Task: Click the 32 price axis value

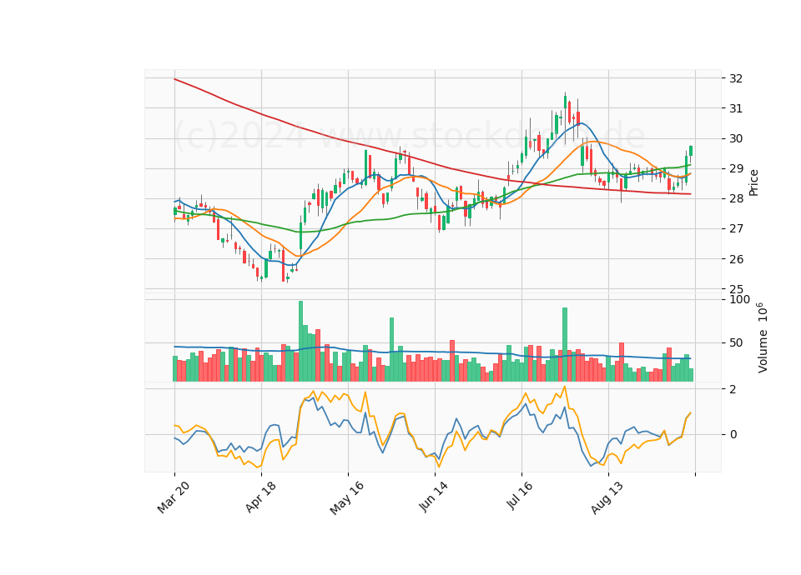Action: point(736,78)
